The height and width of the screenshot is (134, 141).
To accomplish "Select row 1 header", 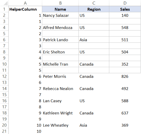I will point(4,9).
